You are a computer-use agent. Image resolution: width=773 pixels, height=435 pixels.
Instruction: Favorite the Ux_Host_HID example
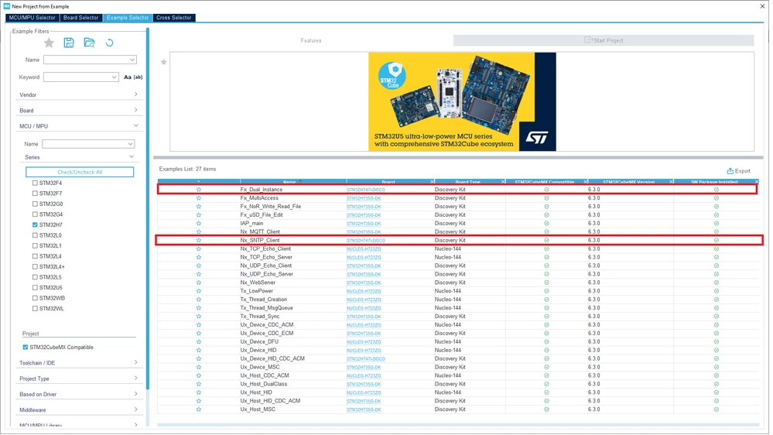(199, 392)
